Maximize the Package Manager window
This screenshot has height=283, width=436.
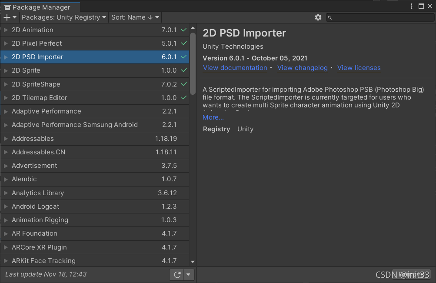click(x=421, y=6)
